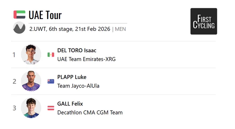Open the FirstCycling logo
Screen dimensions: 235x129
204,21
